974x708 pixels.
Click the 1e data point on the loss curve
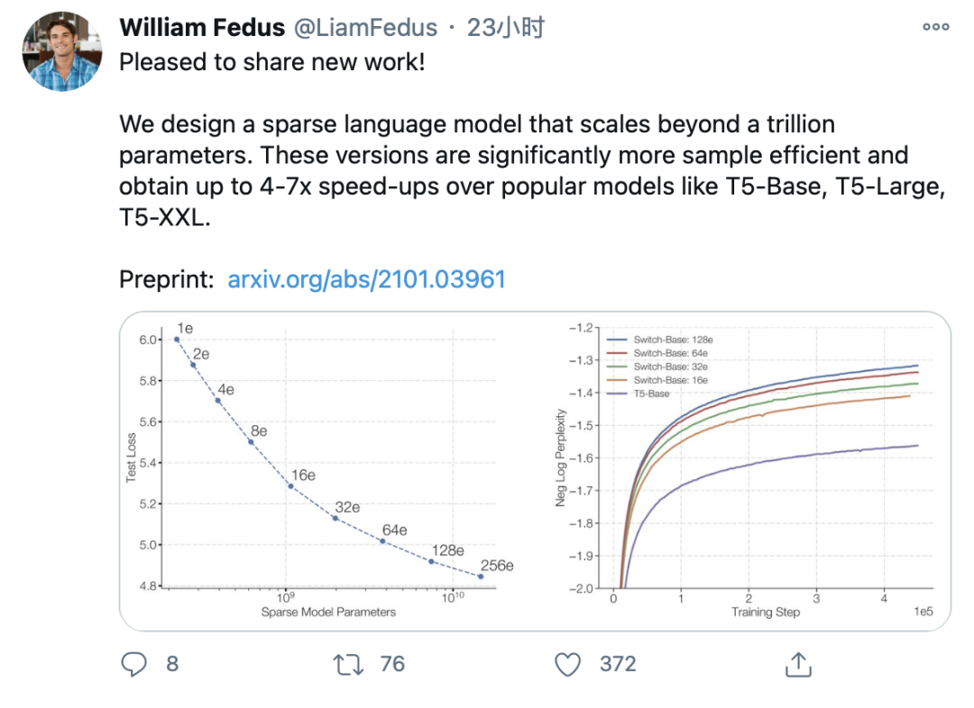(x=177, y=340)
